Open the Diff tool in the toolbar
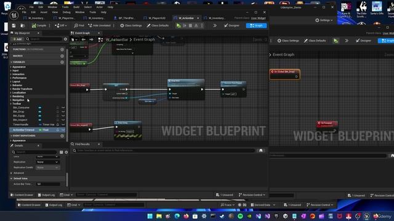This screenshot has width=394, height=221. pos(60,26)
